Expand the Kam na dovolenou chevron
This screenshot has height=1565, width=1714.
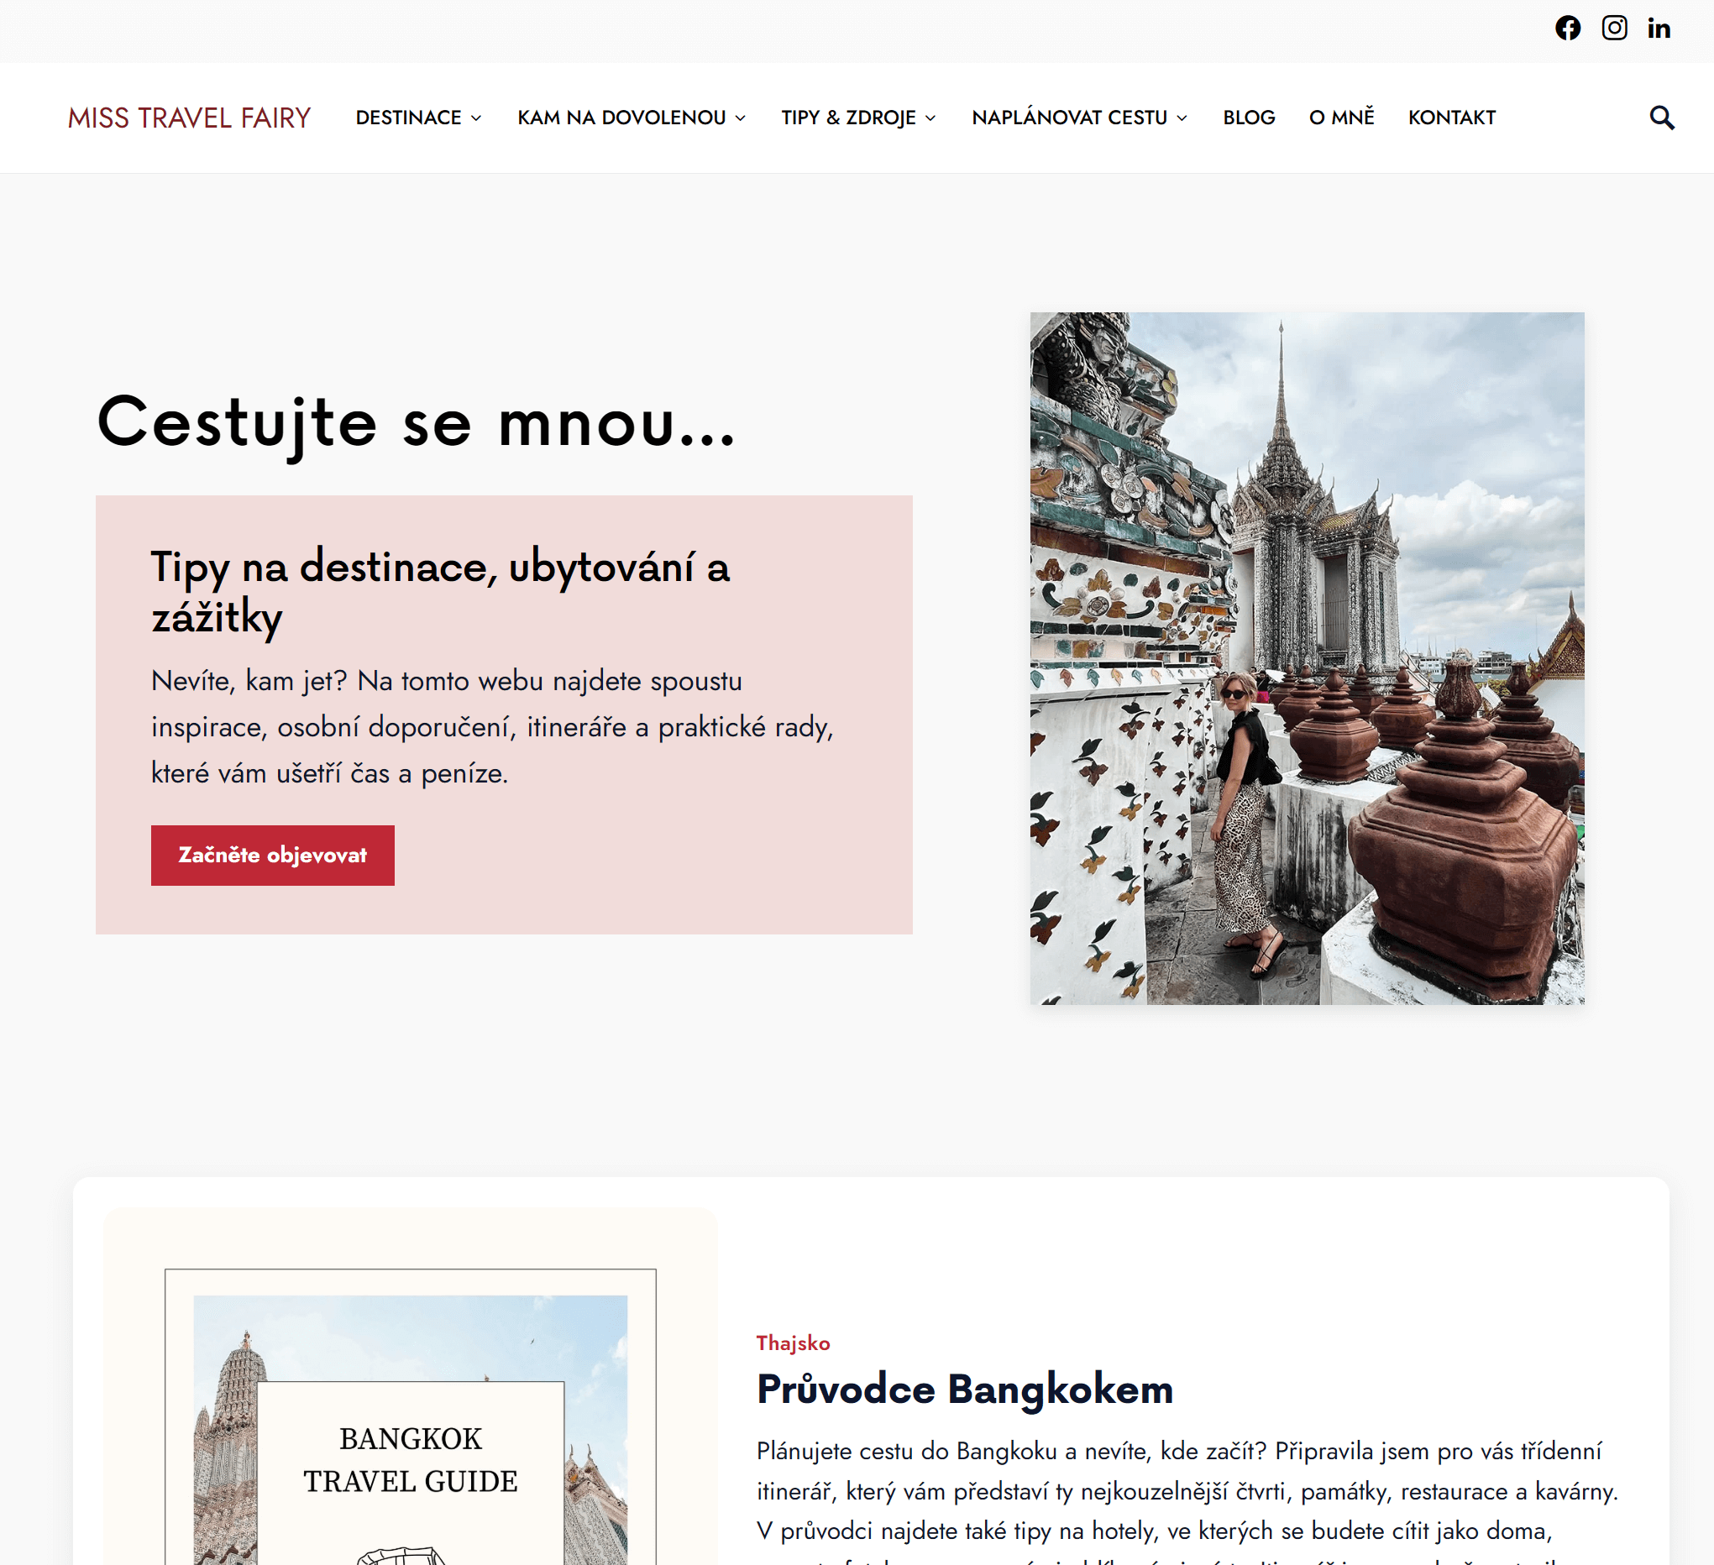741,118
